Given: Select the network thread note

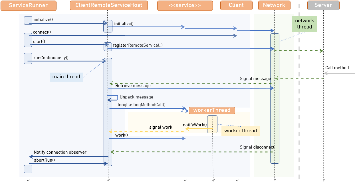Looking at the screenshot, I should coord(304,23).
